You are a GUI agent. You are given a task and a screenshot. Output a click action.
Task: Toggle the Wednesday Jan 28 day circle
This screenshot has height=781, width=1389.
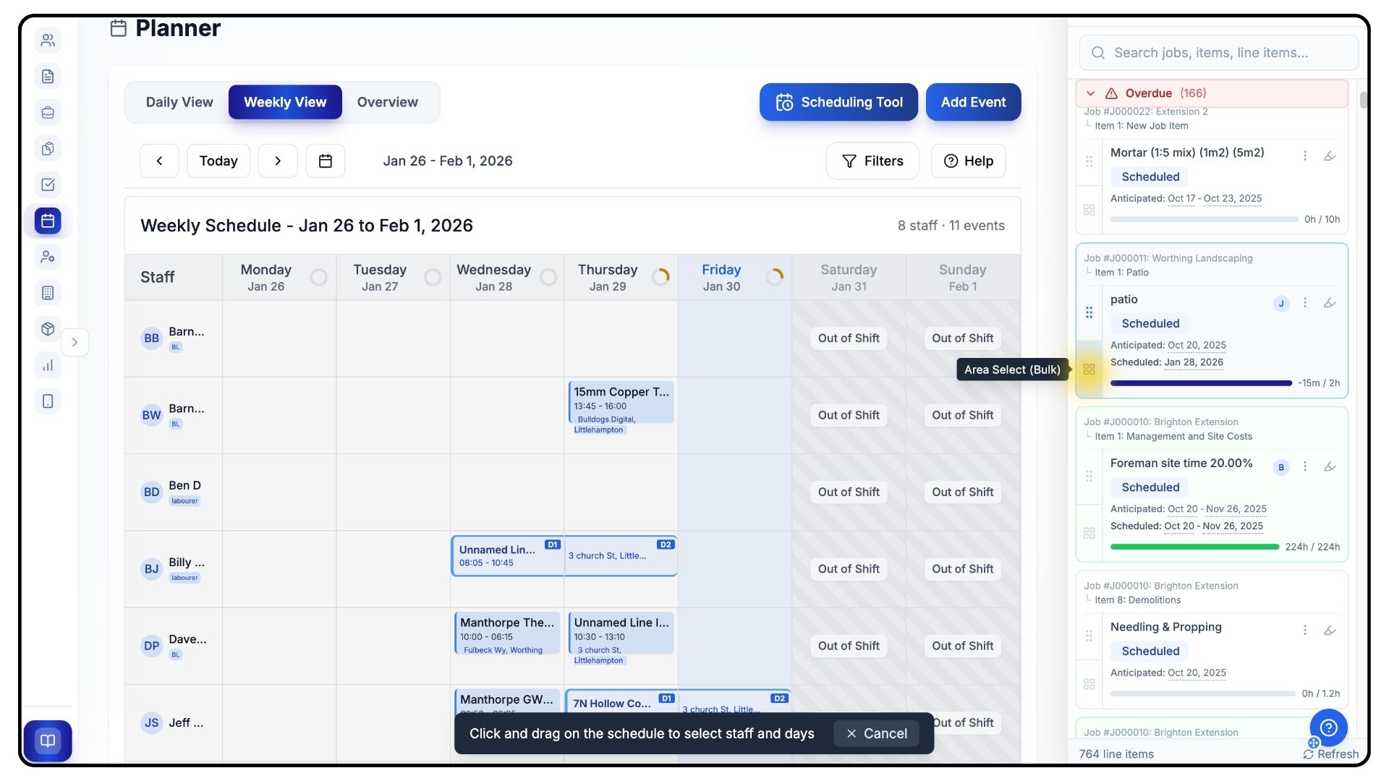548,277
